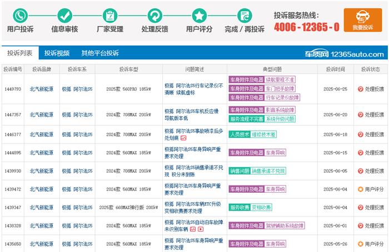Click 北汽新能源 brand in row 1449793
The height and width of the screenshot is (252, 389).
pos(42,89)
